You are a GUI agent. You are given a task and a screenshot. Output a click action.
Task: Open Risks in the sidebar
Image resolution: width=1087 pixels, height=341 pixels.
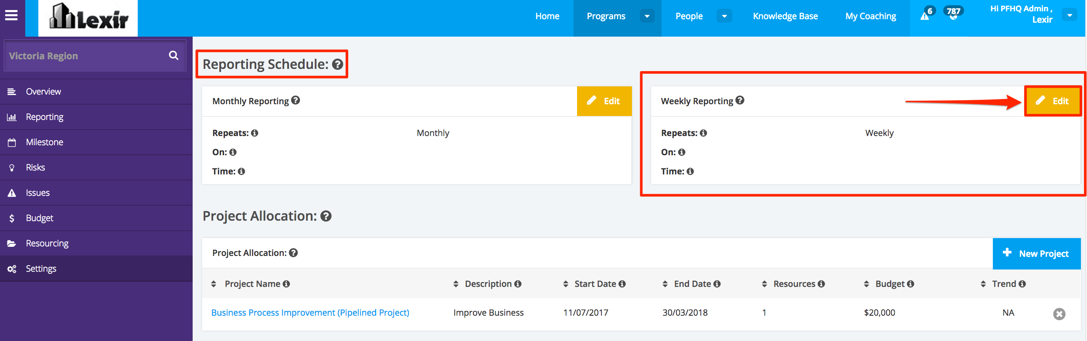(x=96, y=167)
